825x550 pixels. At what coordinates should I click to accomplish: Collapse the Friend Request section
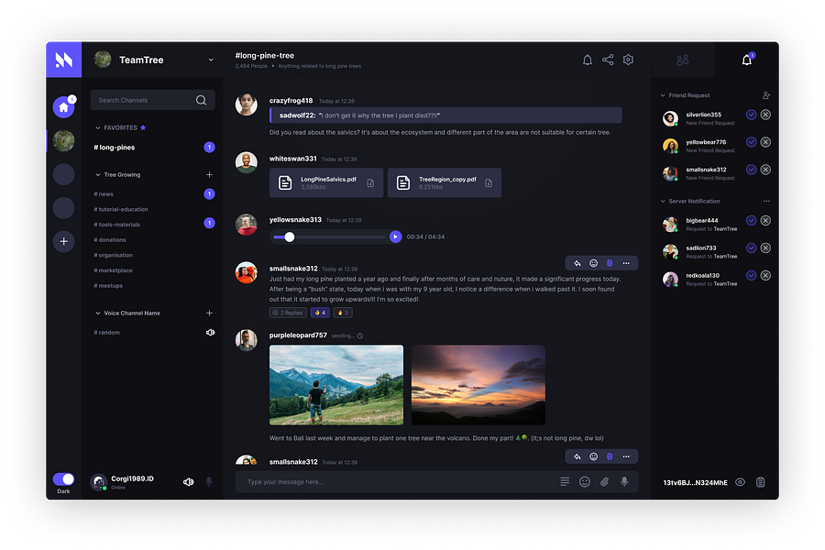tap(663, 95)
